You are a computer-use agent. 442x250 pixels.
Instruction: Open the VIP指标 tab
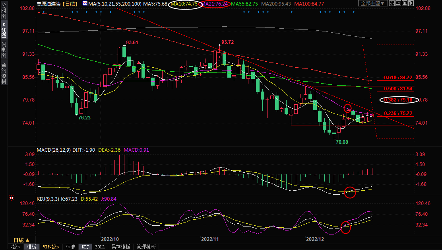click(51, 247)
